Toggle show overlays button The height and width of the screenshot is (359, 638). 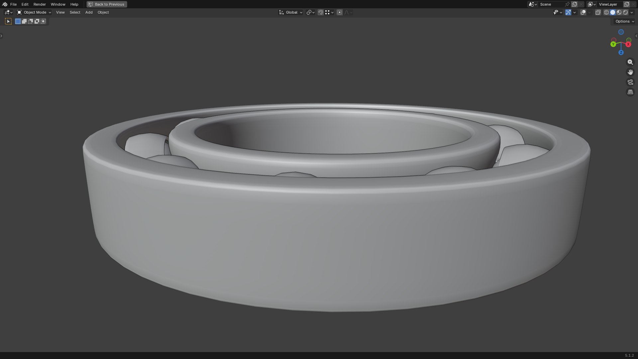coord(583,12)
